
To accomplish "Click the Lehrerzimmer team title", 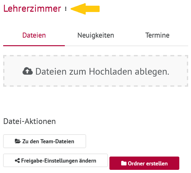I will click(32, 9).
